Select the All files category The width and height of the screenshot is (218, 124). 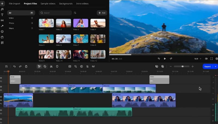[x=21, y=13]
